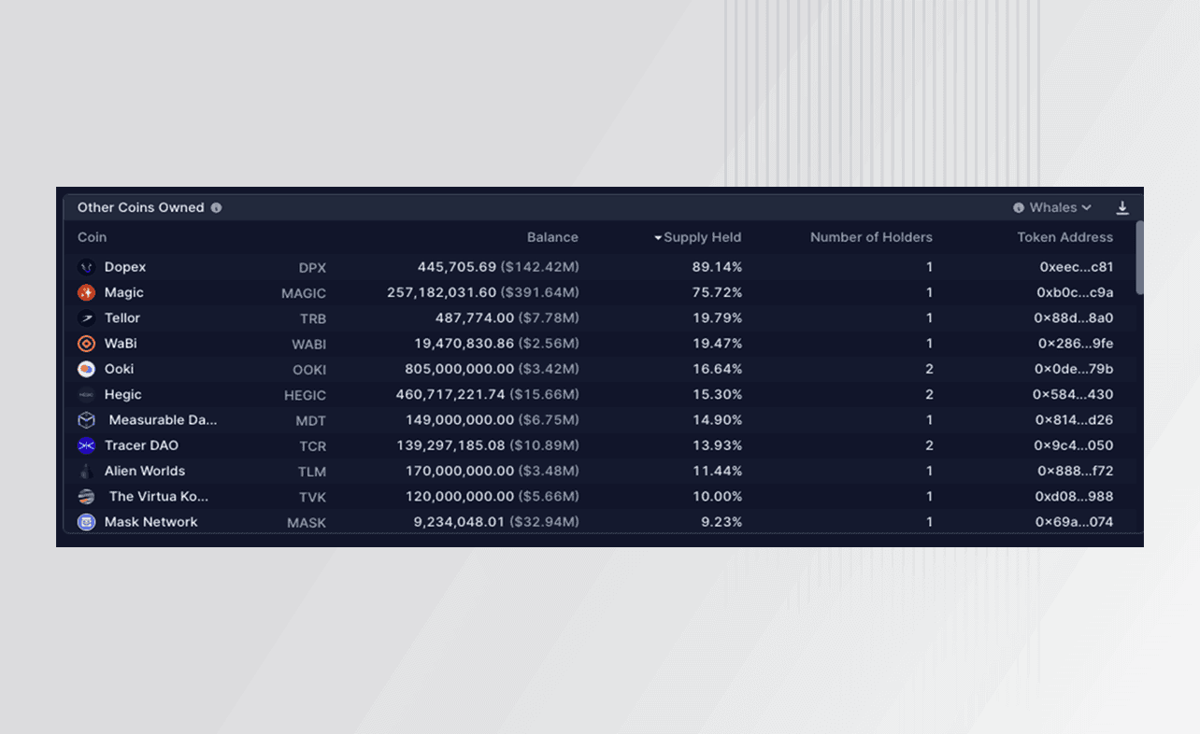The image size is (1200, 734).
Task: Open token address 0x88d...8a0
Action: pyautogui.click(x=1074, y=318)
